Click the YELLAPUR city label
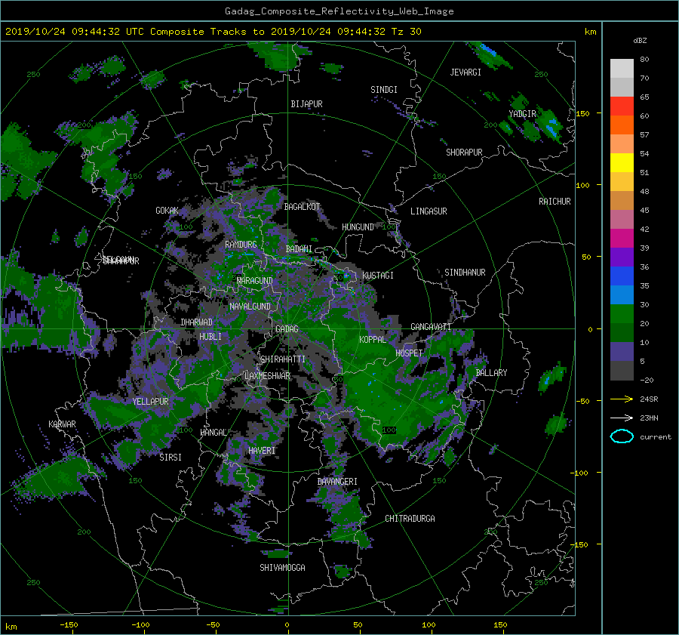This screenshot has height=635, width=679. (x=150, y=402)
